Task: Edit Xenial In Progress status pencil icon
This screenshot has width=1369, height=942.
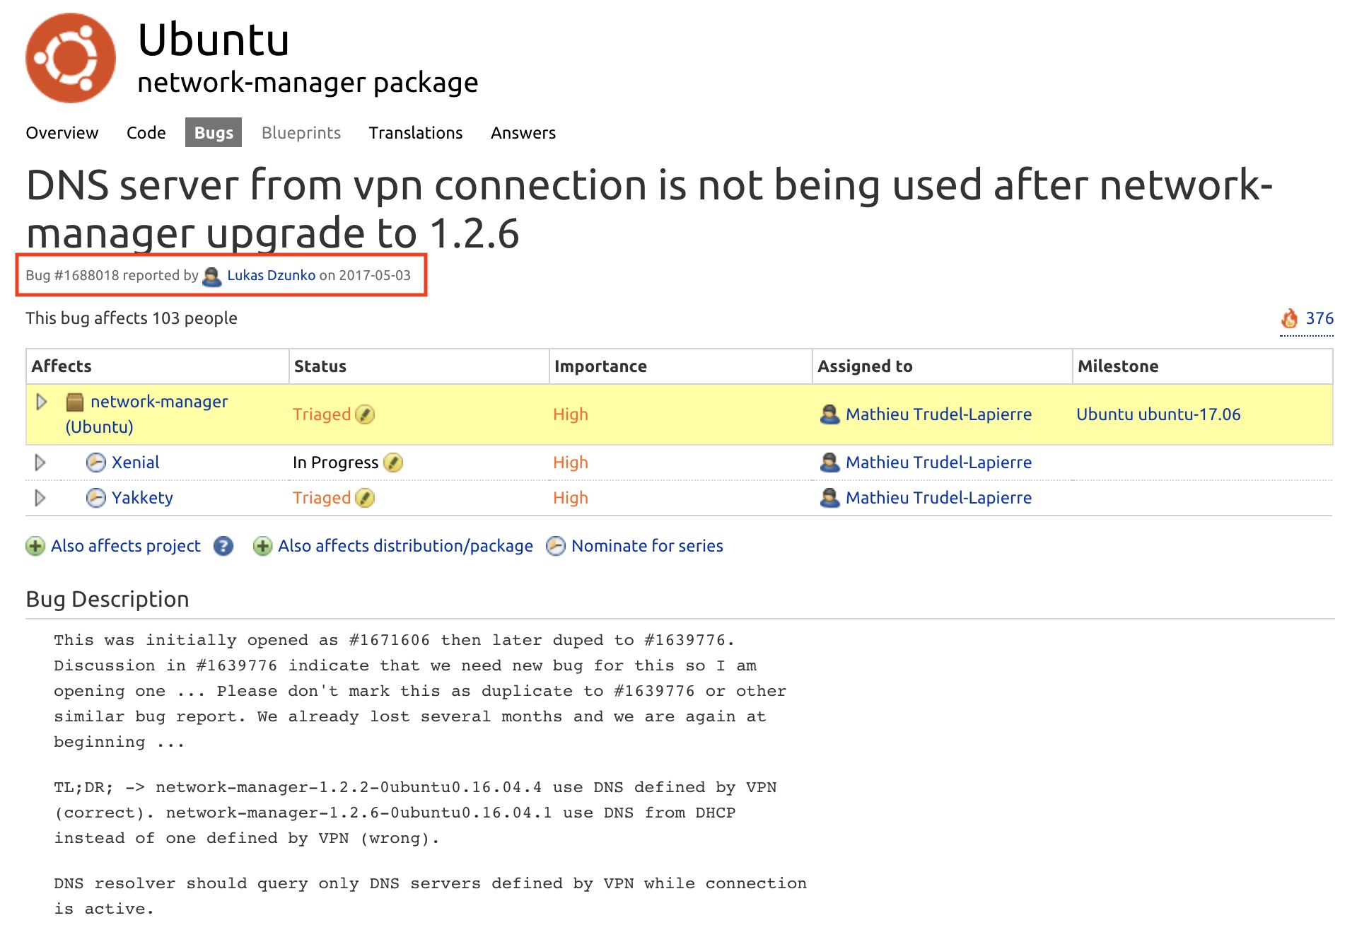Action: (393, 463)
